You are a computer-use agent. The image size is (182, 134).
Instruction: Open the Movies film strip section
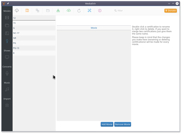pyautogui.click(x=7, y=18)
